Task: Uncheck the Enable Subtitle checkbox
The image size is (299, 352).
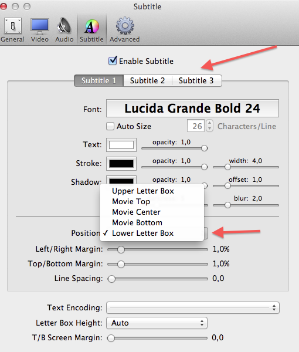Action: pos(113,61)
